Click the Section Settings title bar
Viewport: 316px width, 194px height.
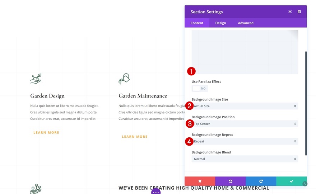pos(246,12)
